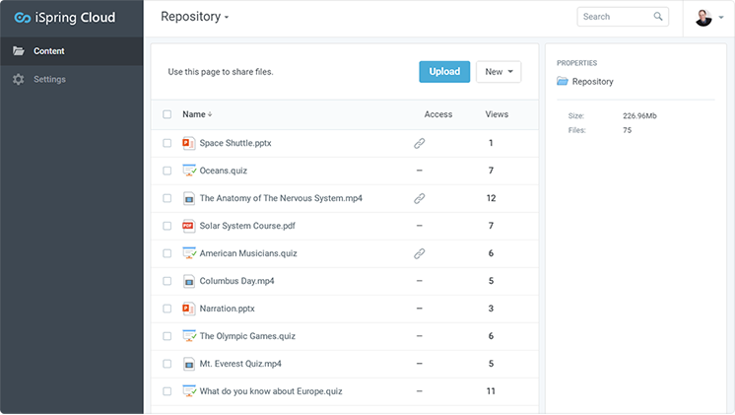This screenshot has height=415, width=735.
Task: Select the checkbox for Mt. Everest Quiz.mp4
Action: (x=167, y=364)
